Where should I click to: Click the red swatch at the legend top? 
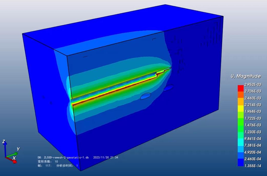coord(241,88)
